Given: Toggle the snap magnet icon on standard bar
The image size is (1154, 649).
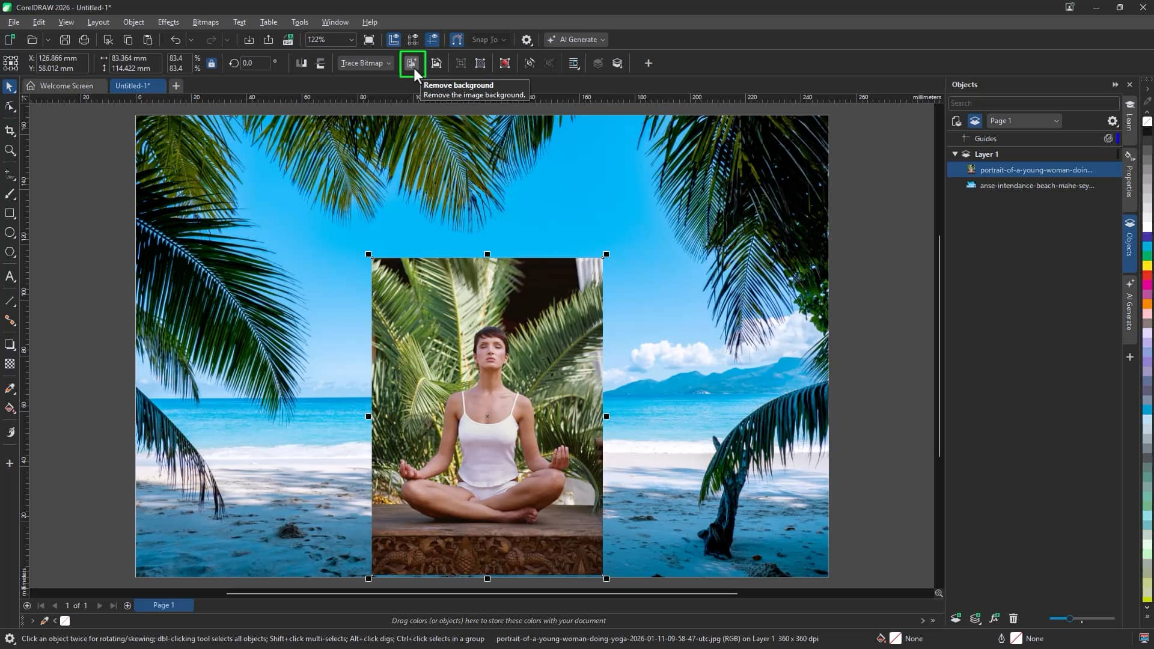Looking at the screenshot, I should tap(457, 40).
